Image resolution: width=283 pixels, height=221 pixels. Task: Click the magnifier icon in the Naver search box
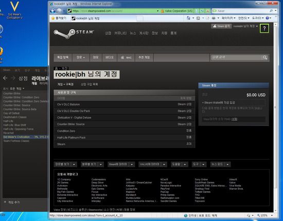click(x=271, y=11)
